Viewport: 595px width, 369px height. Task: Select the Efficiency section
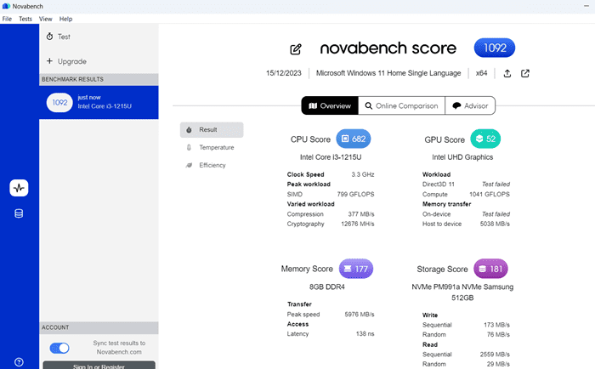point(212,165)
